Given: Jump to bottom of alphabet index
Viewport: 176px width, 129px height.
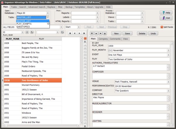Looking at the screenshot, I should [x=85, y=126].
